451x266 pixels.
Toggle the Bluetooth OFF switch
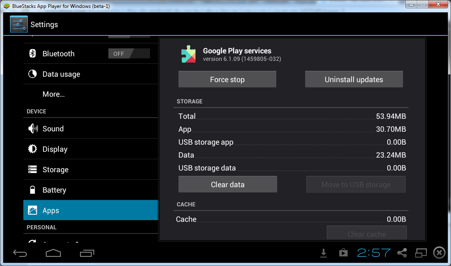(x=129, y=53)
